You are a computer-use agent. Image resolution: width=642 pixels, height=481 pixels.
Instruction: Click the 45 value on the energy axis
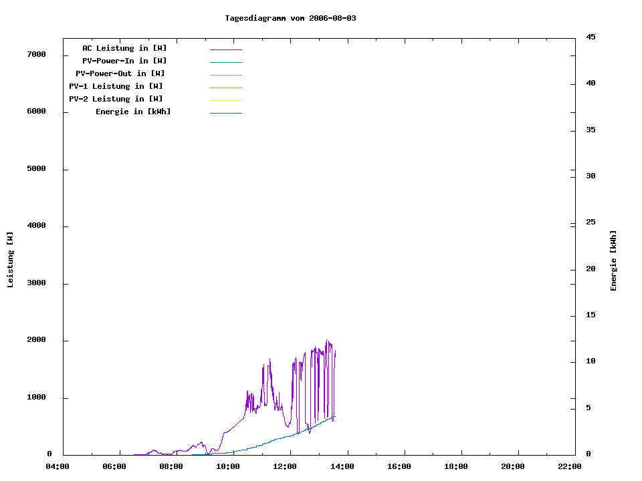pyautogui.click(x=591, y=37)
